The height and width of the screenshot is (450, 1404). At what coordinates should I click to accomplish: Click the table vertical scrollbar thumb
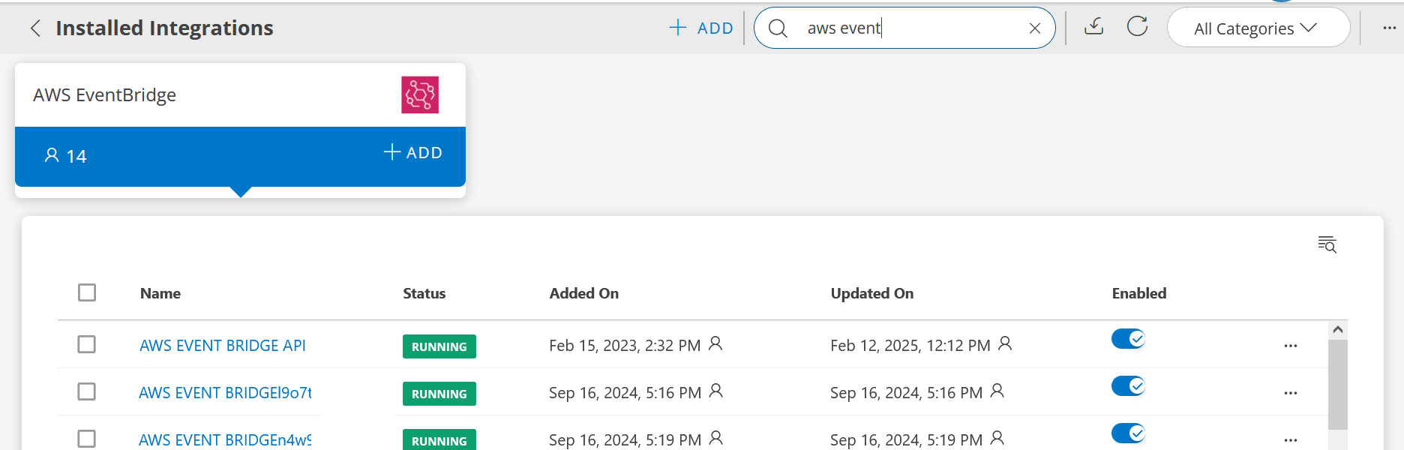1338,385
